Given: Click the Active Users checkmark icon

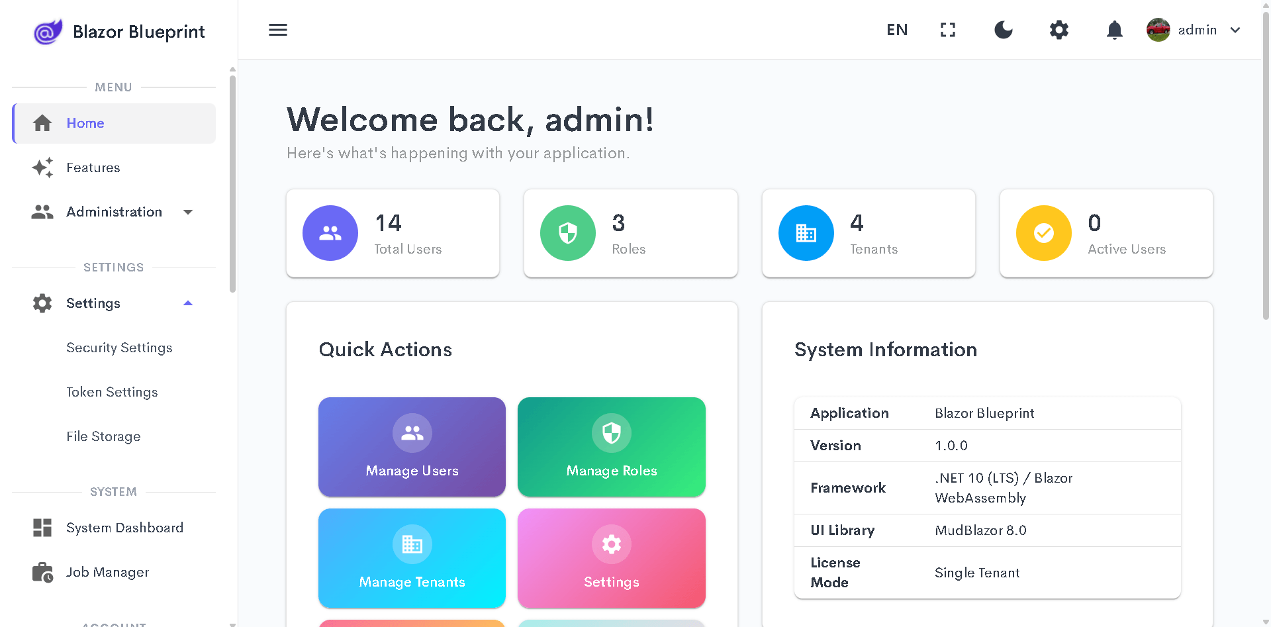Looking at the screenshot, I should point(1043,233).
